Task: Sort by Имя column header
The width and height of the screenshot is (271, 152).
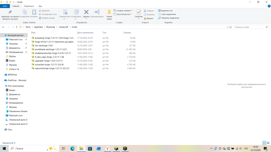Action: (x=33, y=33)
